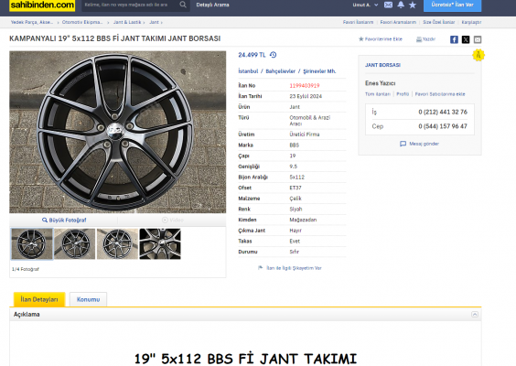
Task: Open price history clock icon
Action: point(274,55)
